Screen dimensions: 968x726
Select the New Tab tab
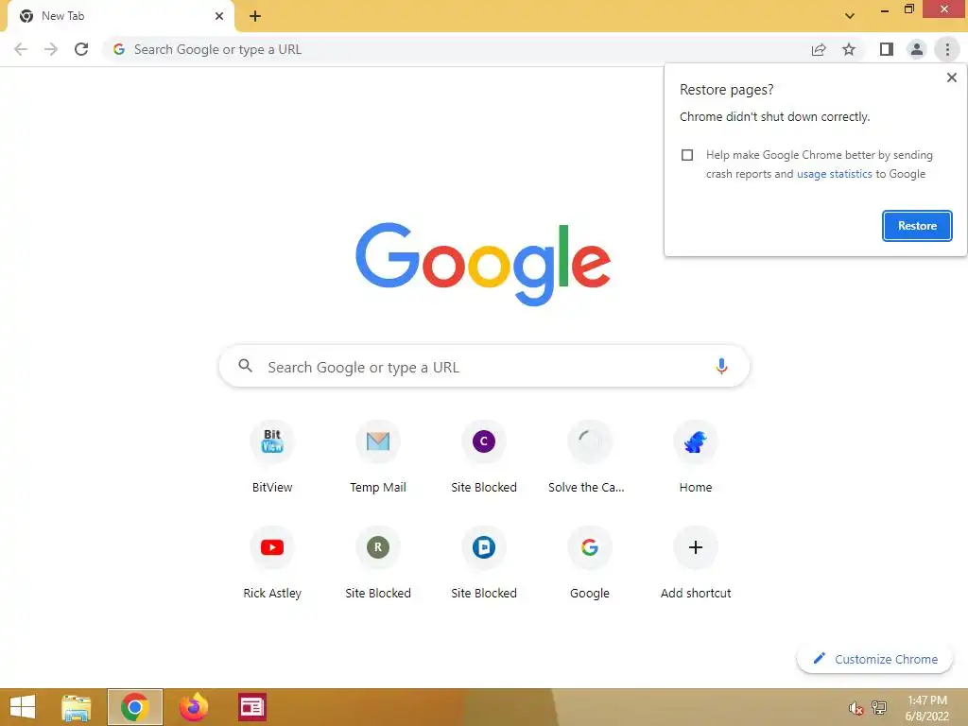pos(120,16)
